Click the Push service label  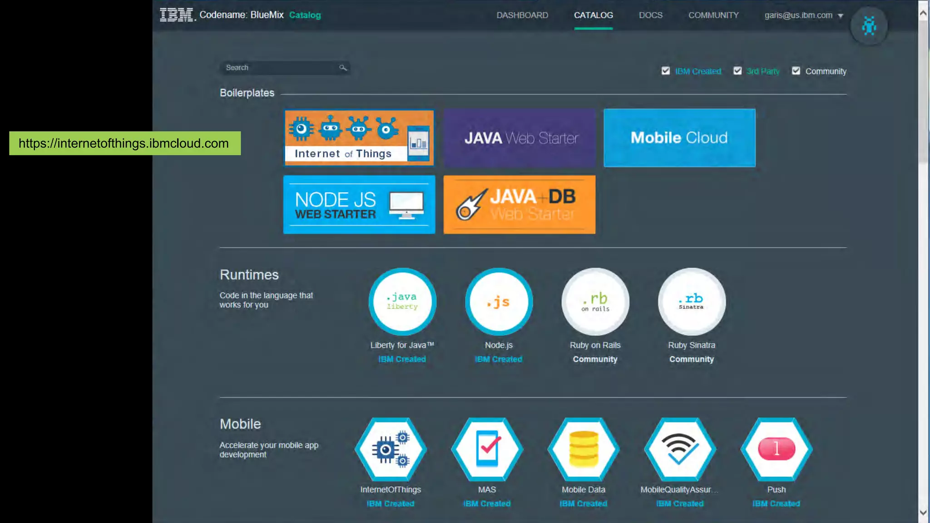[777, 489]
